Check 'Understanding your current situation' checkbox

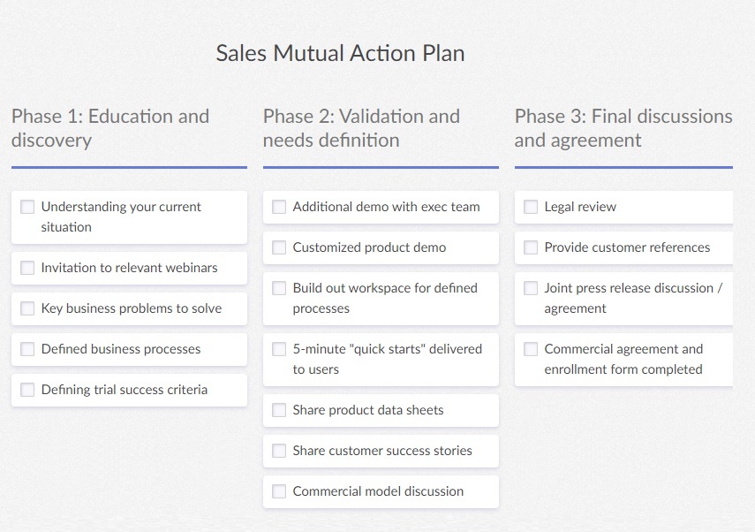click(x=27, y=207)
